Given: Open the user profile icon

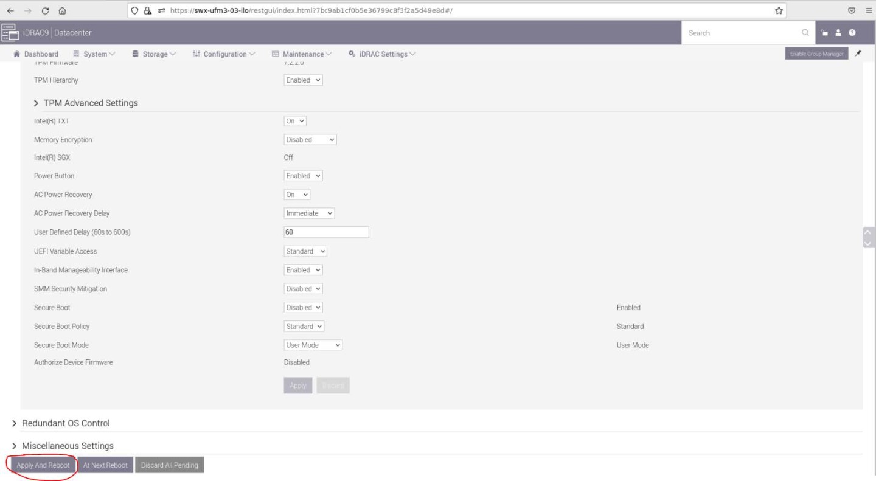Looking at the screenshot, I should pos(838,33).
